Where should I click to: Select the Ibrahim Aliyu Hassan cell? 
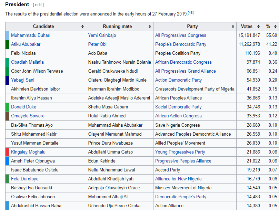[x=48, y=98]
